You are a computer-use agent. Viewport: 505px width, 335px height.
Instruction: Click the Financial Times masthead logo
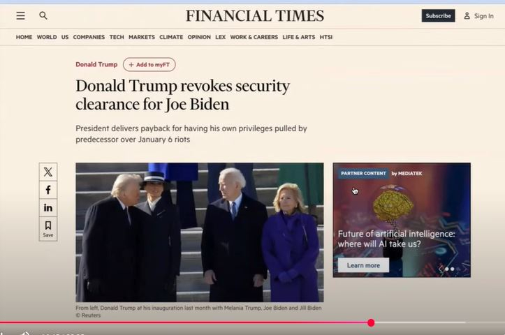pos(255,15)
